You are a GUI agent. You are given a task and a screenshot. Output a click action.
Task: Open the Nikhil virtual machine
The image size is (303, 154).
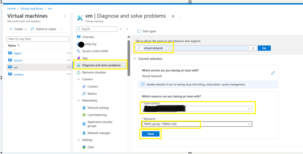point(17,53)
